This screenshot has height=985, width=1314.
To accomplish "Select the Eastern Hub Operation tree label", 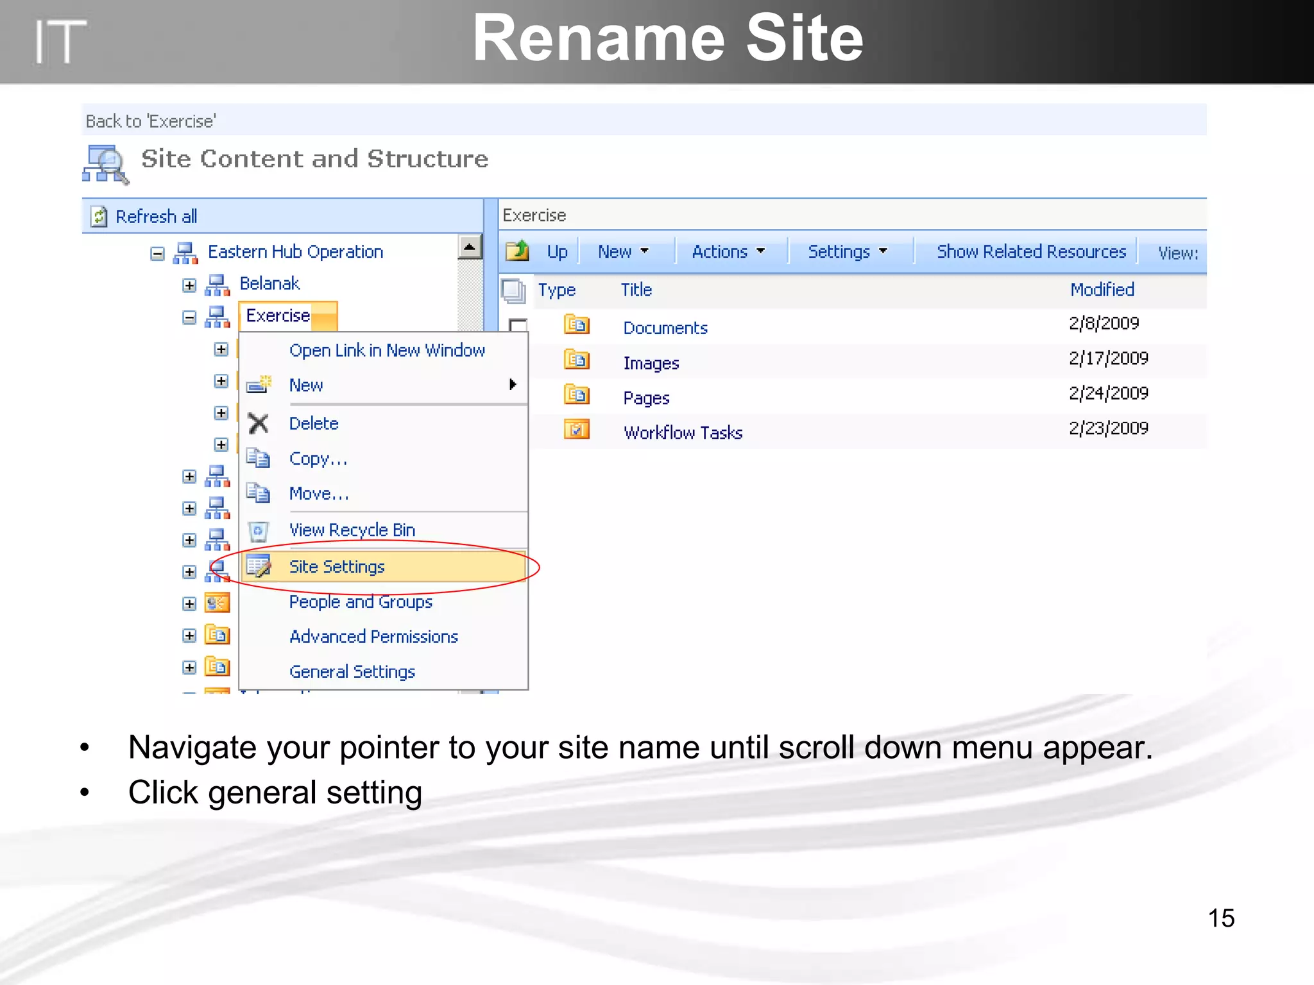I will click(x=295, y=251).
